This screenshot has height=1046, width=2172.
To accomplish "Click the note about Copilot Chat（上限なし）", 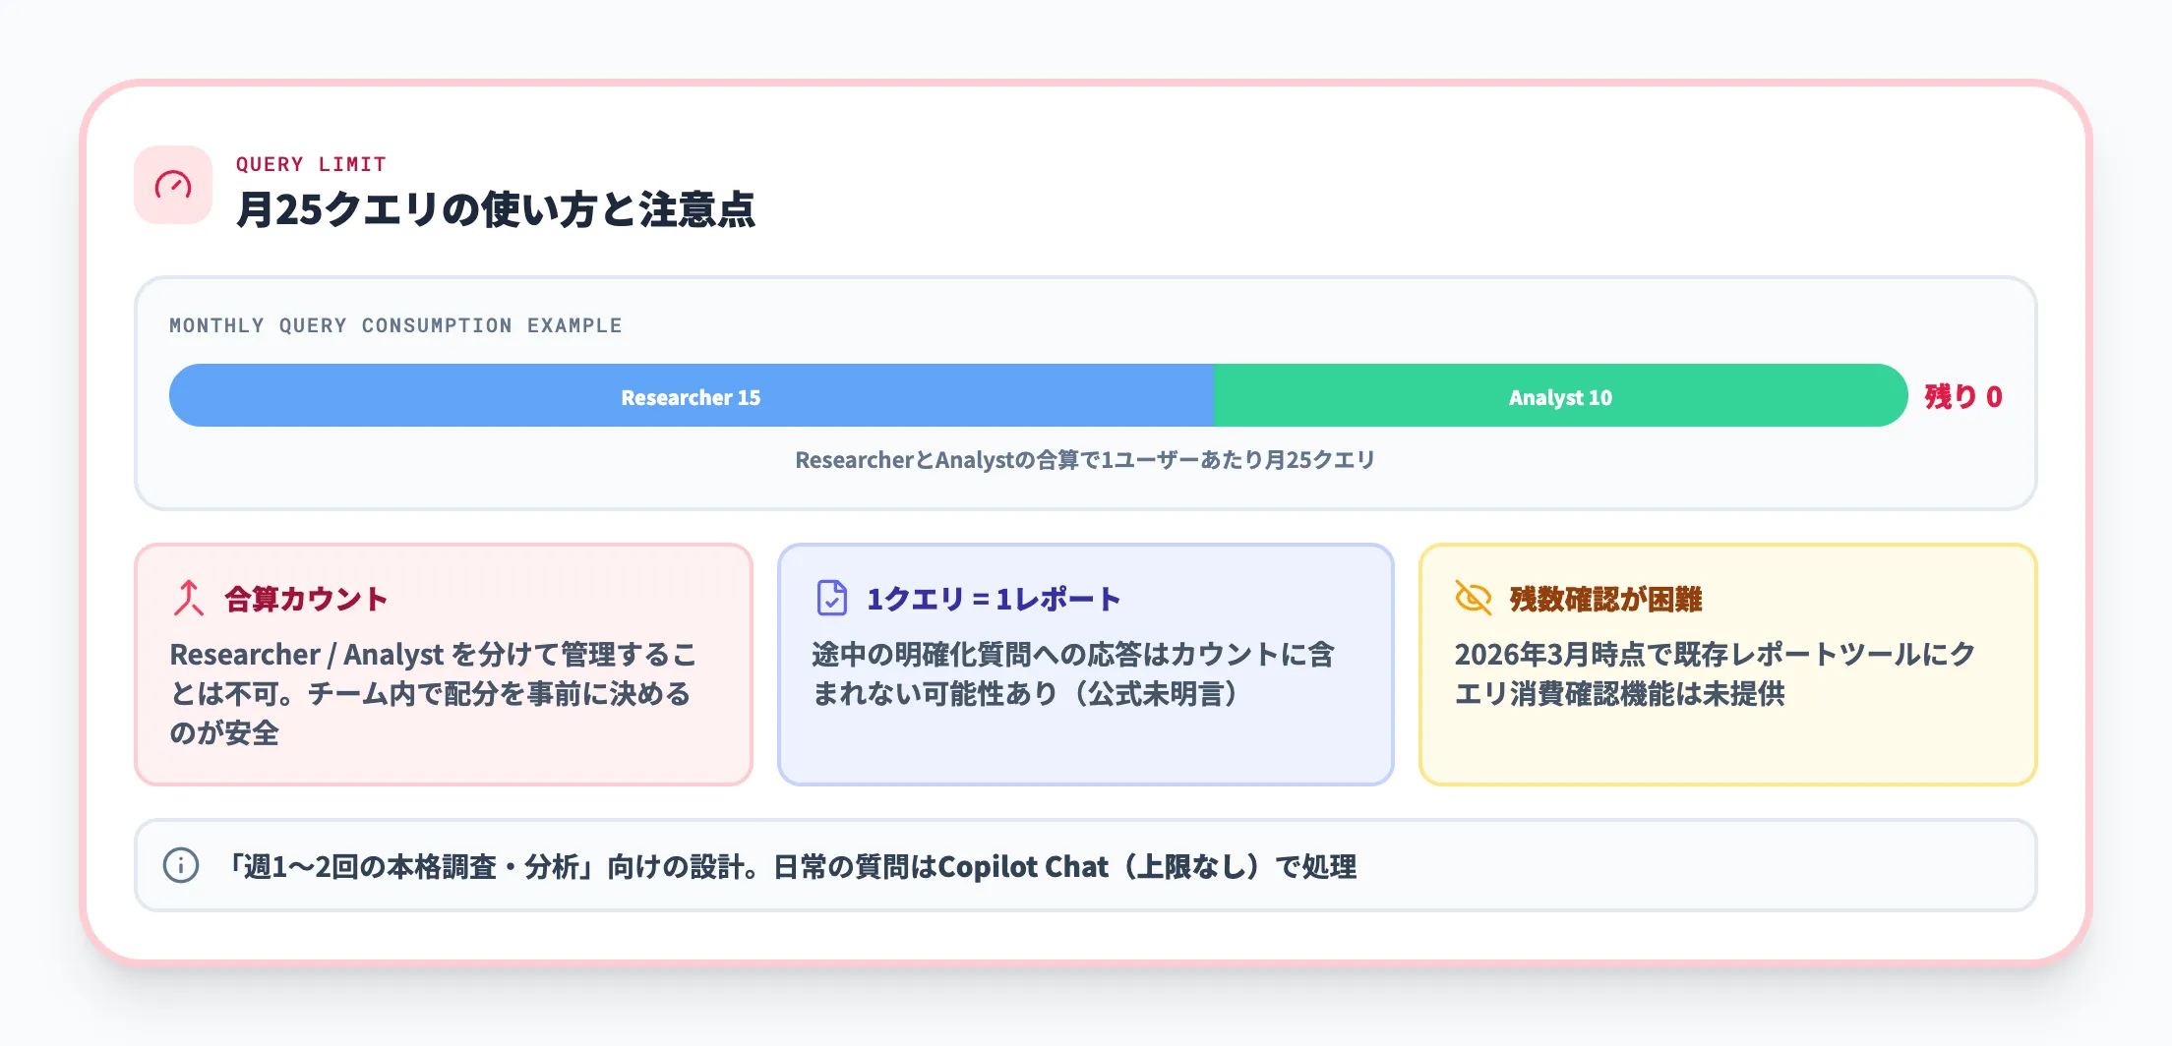I will pyautogui.click(x=791, y=866).
